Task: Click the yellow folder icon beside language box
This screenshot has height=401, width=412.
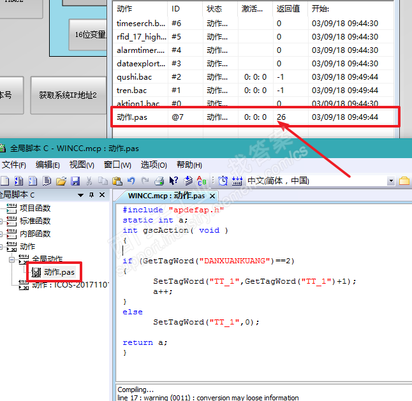Action: pyautogui.click(x=404, y=181)
